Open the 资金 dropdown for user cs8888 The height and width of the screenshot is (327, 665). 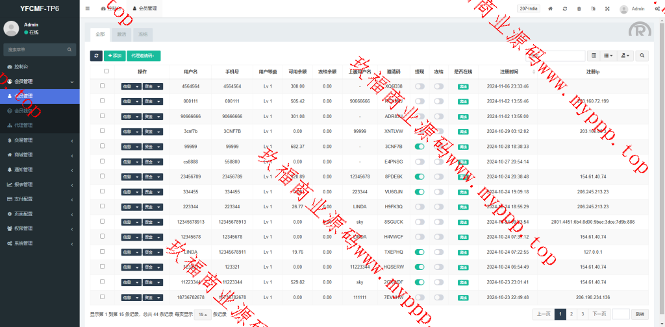[x=153, y=162]
